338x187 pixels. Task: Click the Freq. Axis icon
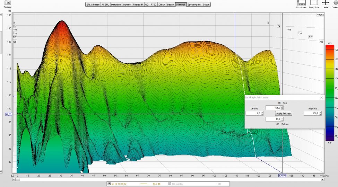pos(314,3)
